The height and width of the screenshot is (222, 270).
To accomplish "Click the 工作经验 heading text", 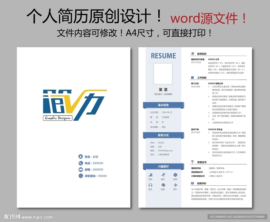I will [x=202, y=78].
